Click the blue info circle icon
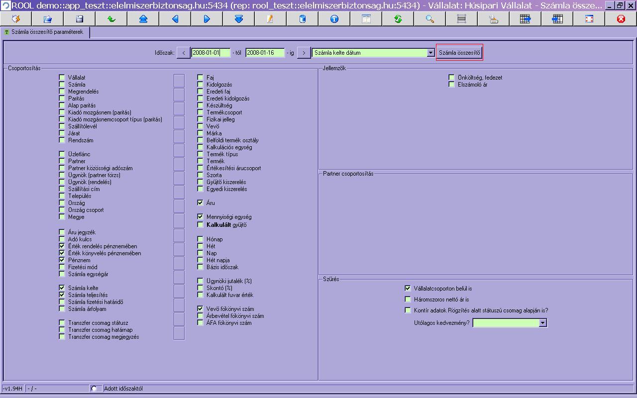Image resolution: width=637 pixels, height=398 pixels. [x=334, y=19]
